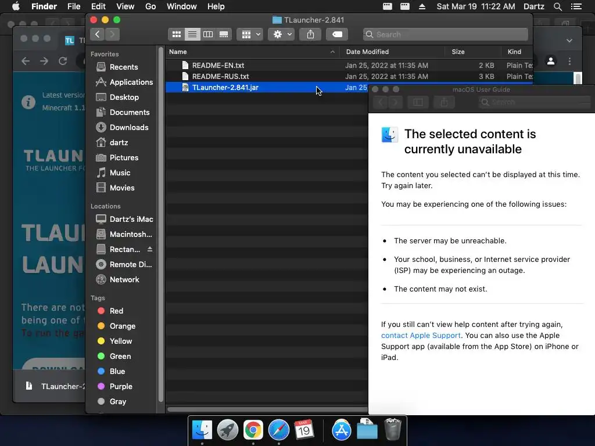Open the App Store from the Dock

[x=342, y=430]
